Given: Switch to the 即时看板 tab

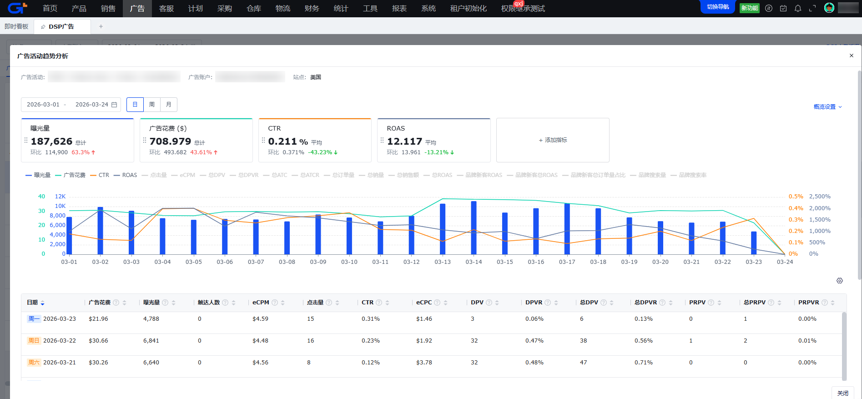Looking at the screenshot, I should click(16, 26).
